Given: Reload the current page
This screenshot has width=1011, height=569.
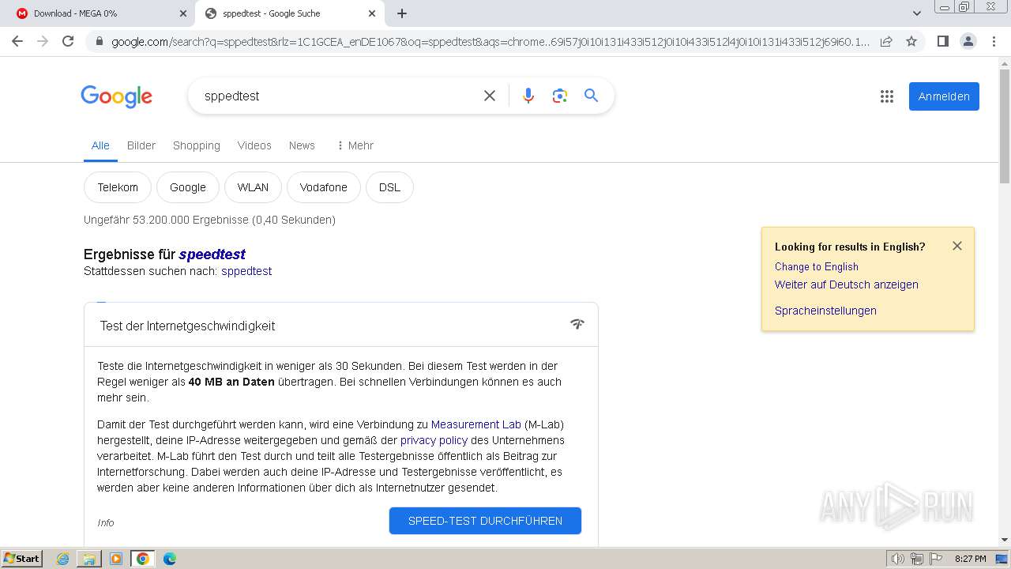Looking at the screenshot, I should point(68,41).
